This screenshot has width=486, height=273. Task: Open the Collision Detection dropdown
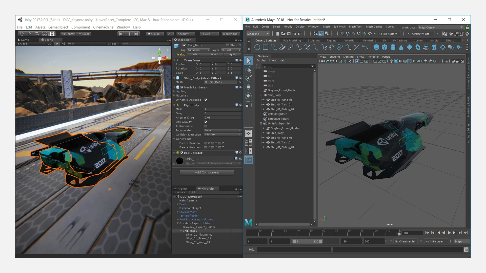(x=222, y=135)
